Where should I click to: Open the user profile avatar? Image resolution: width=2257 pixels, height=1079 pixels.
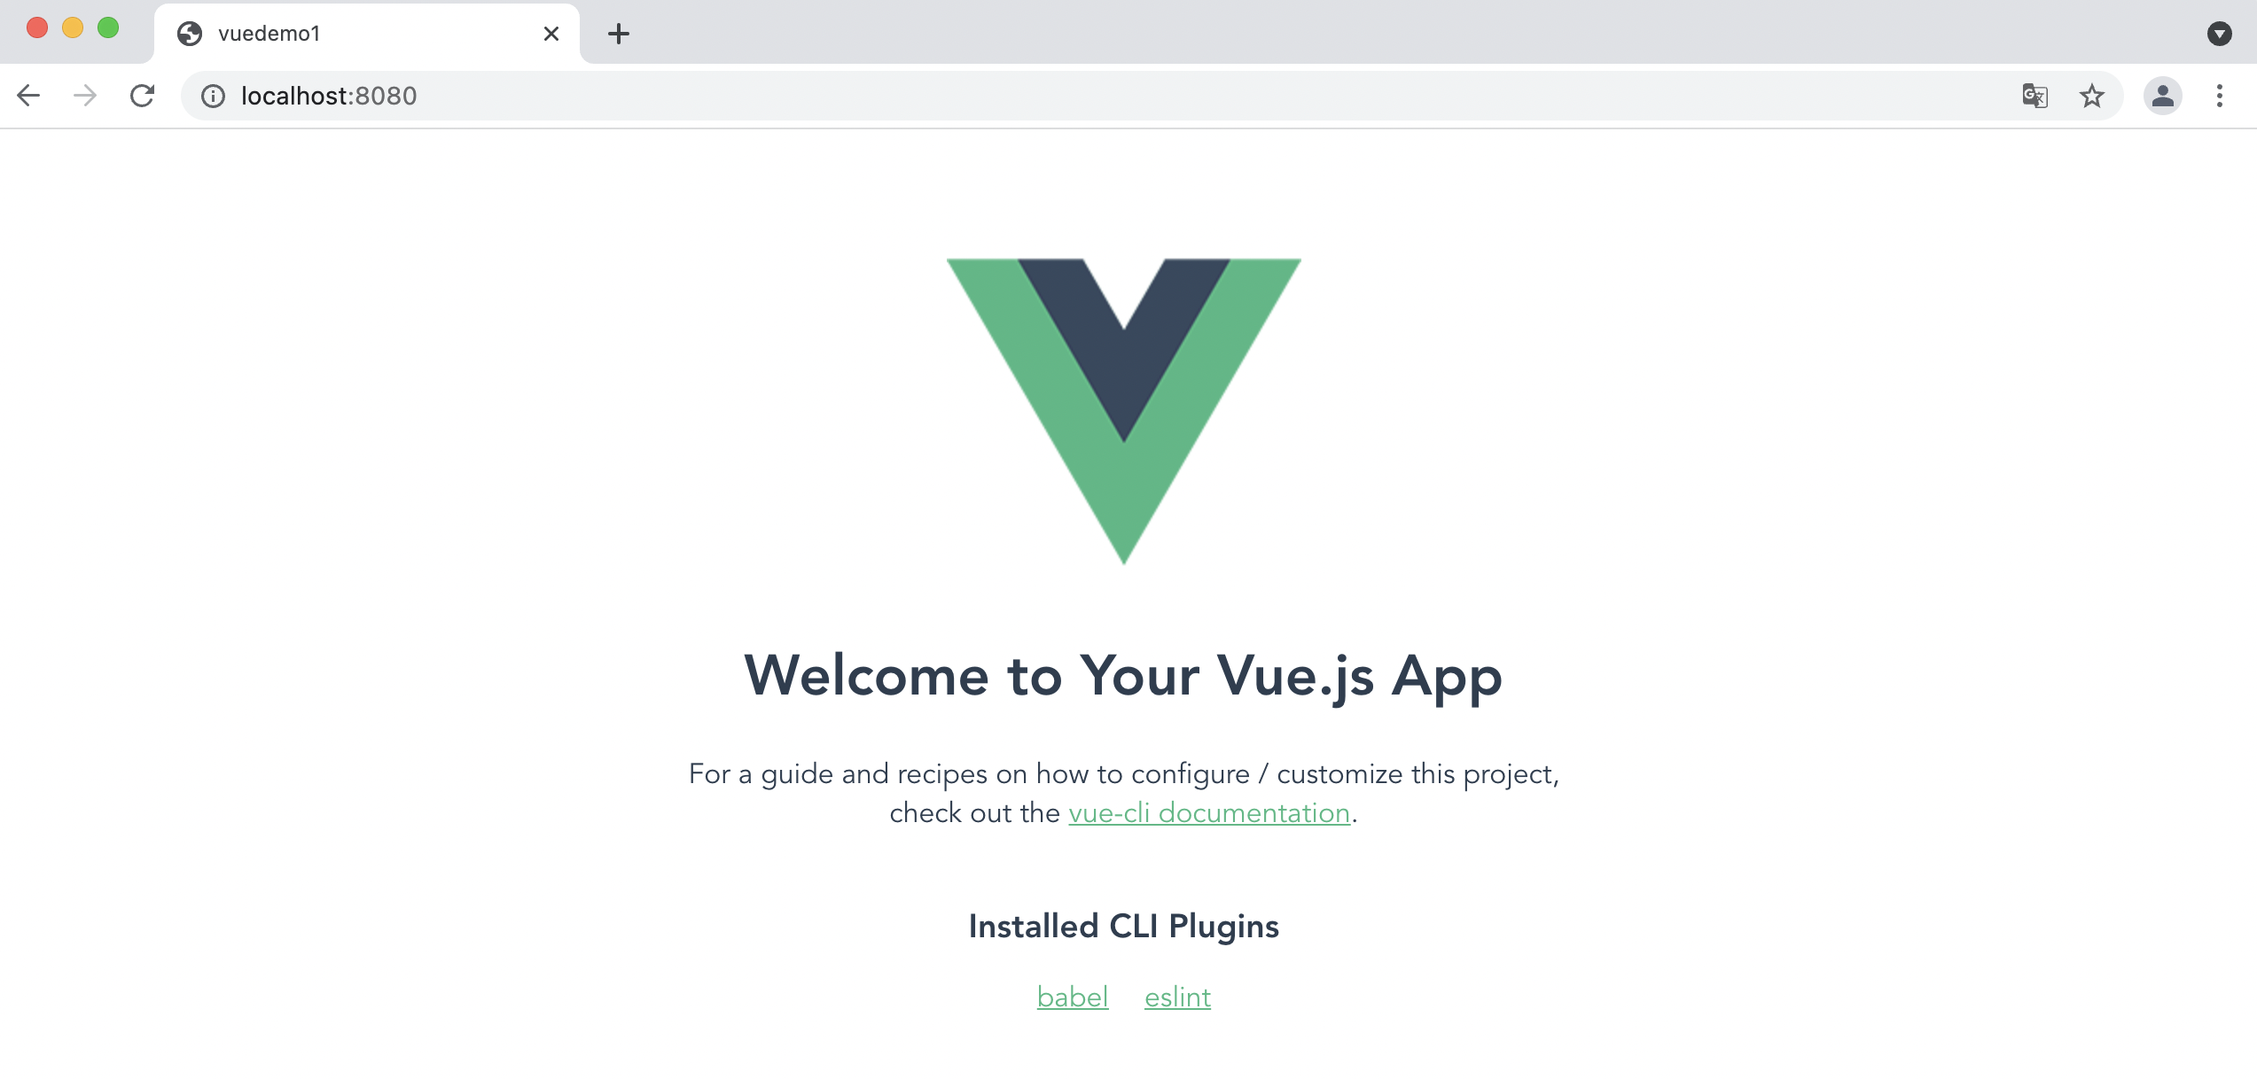point(2163,96)
